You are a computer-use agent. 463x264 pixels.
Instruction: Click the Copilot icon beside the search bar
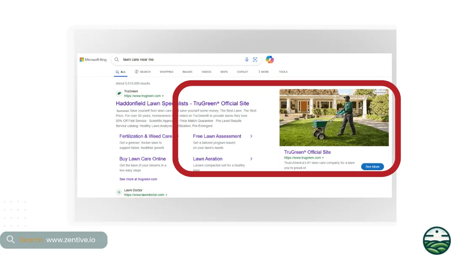pyautogui.click(x=270, y=59)
